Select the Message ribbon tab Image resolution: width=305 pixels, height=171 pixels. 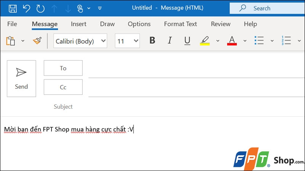tap(45, 24)
